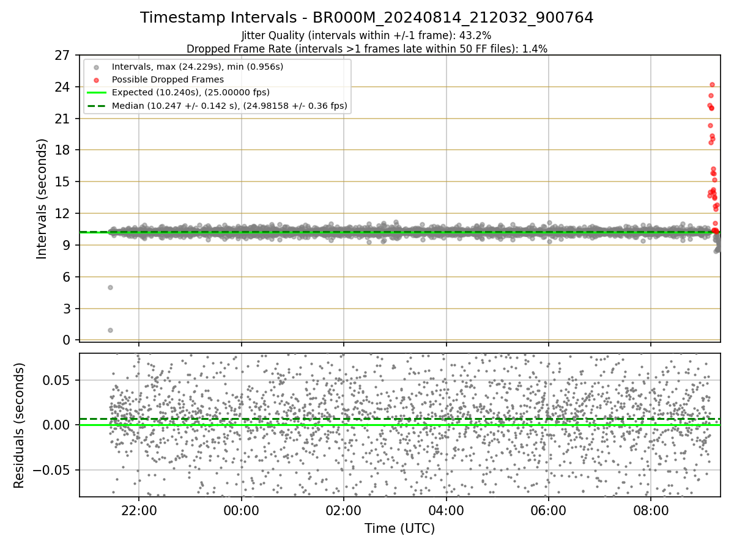This screenshot has height=550, width=734.
Task: Click the 'Residuals (seconds)' y-axis label
Action: click(20, 425)
